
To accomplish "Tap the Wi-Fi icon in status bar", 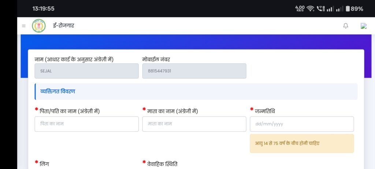I will point(311,8).
